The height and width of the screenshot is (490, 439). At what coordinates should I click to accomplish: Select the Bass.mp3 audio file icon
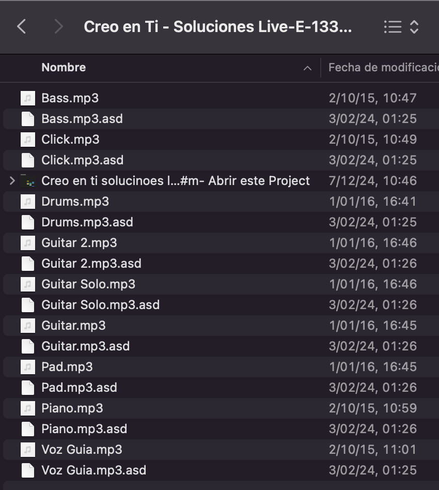(28, 98)
